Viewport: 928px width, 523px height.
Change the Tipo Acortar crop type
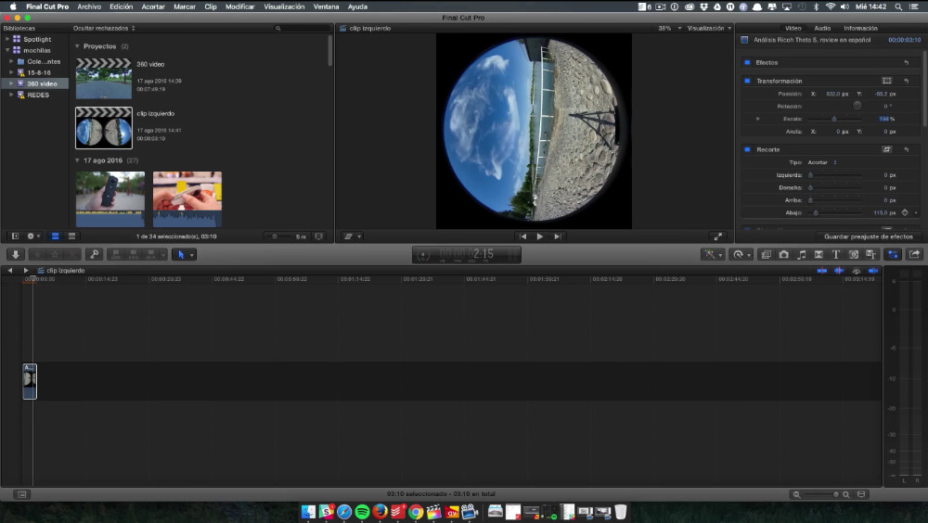click(x=822, y=162)
